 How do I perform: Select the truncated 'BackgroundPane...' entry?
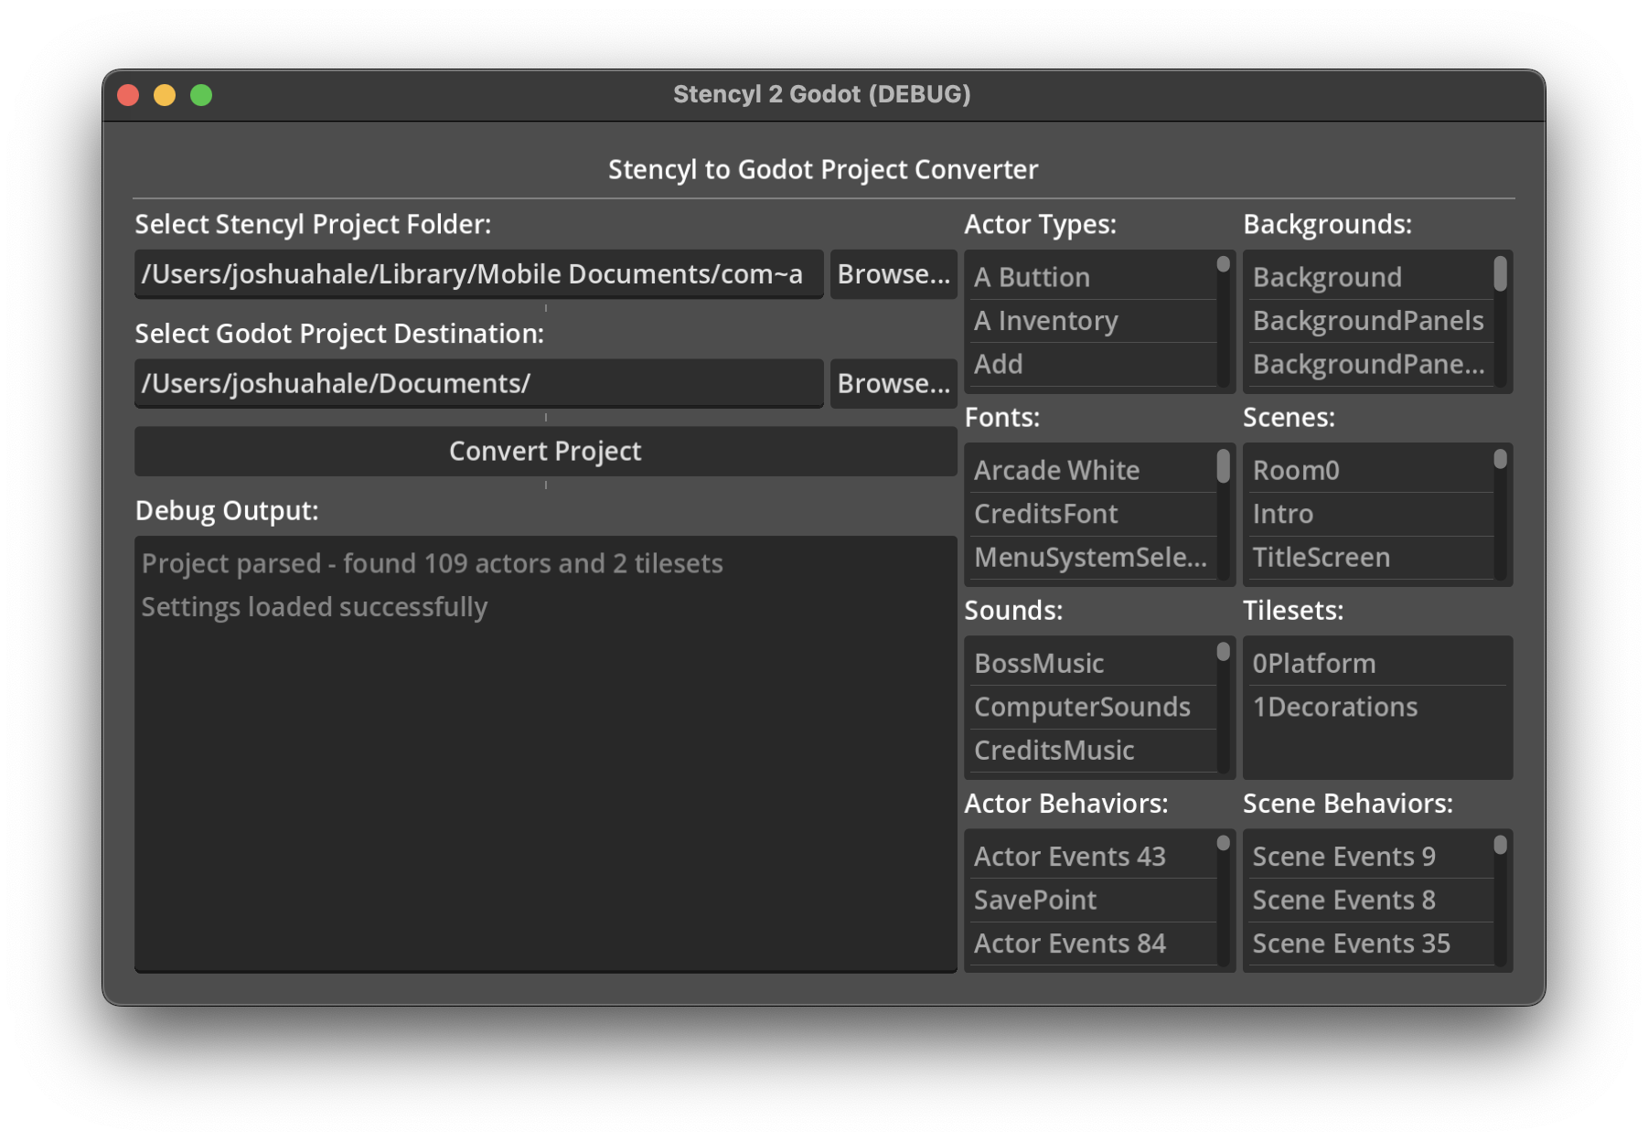tap(1370, 364)
